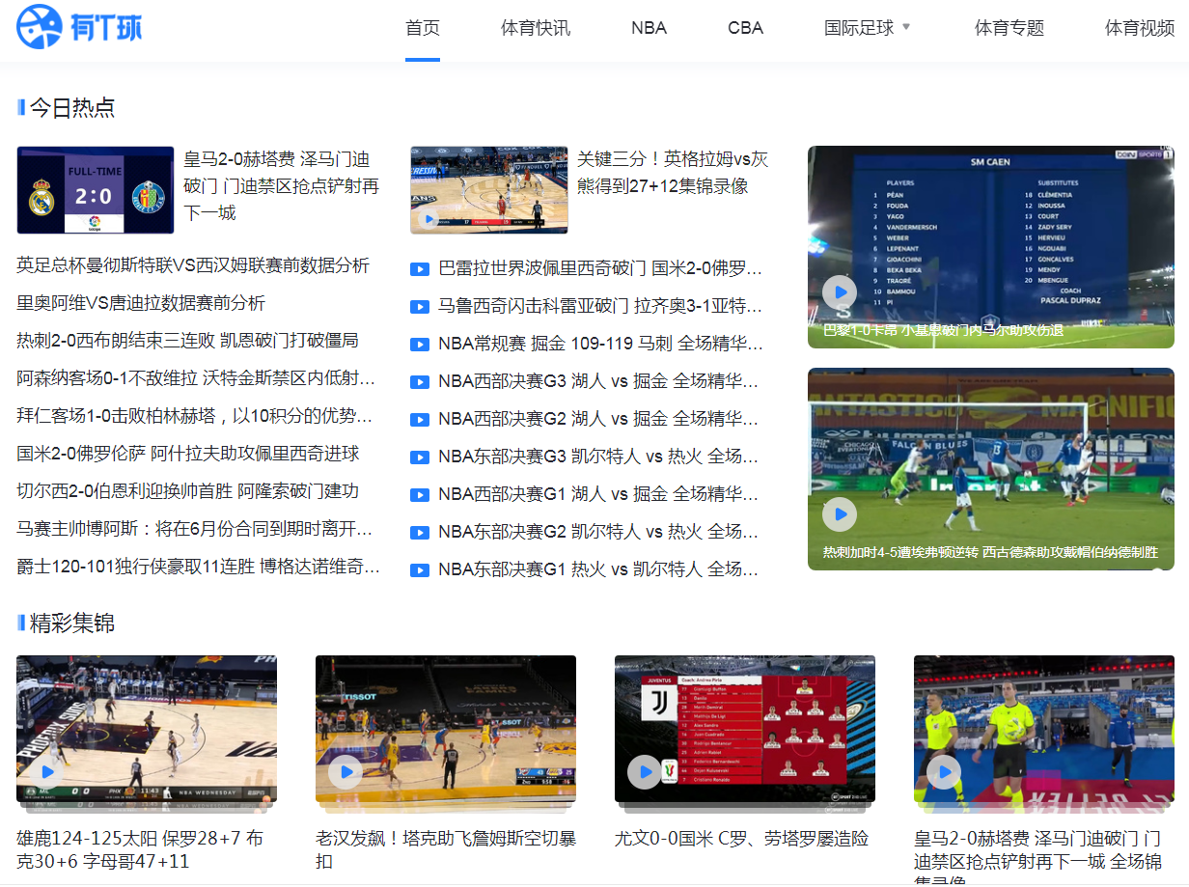This screenshot has width=1189, height=887.
Task: Go to the 首页 tab
Action: [423, 28]
